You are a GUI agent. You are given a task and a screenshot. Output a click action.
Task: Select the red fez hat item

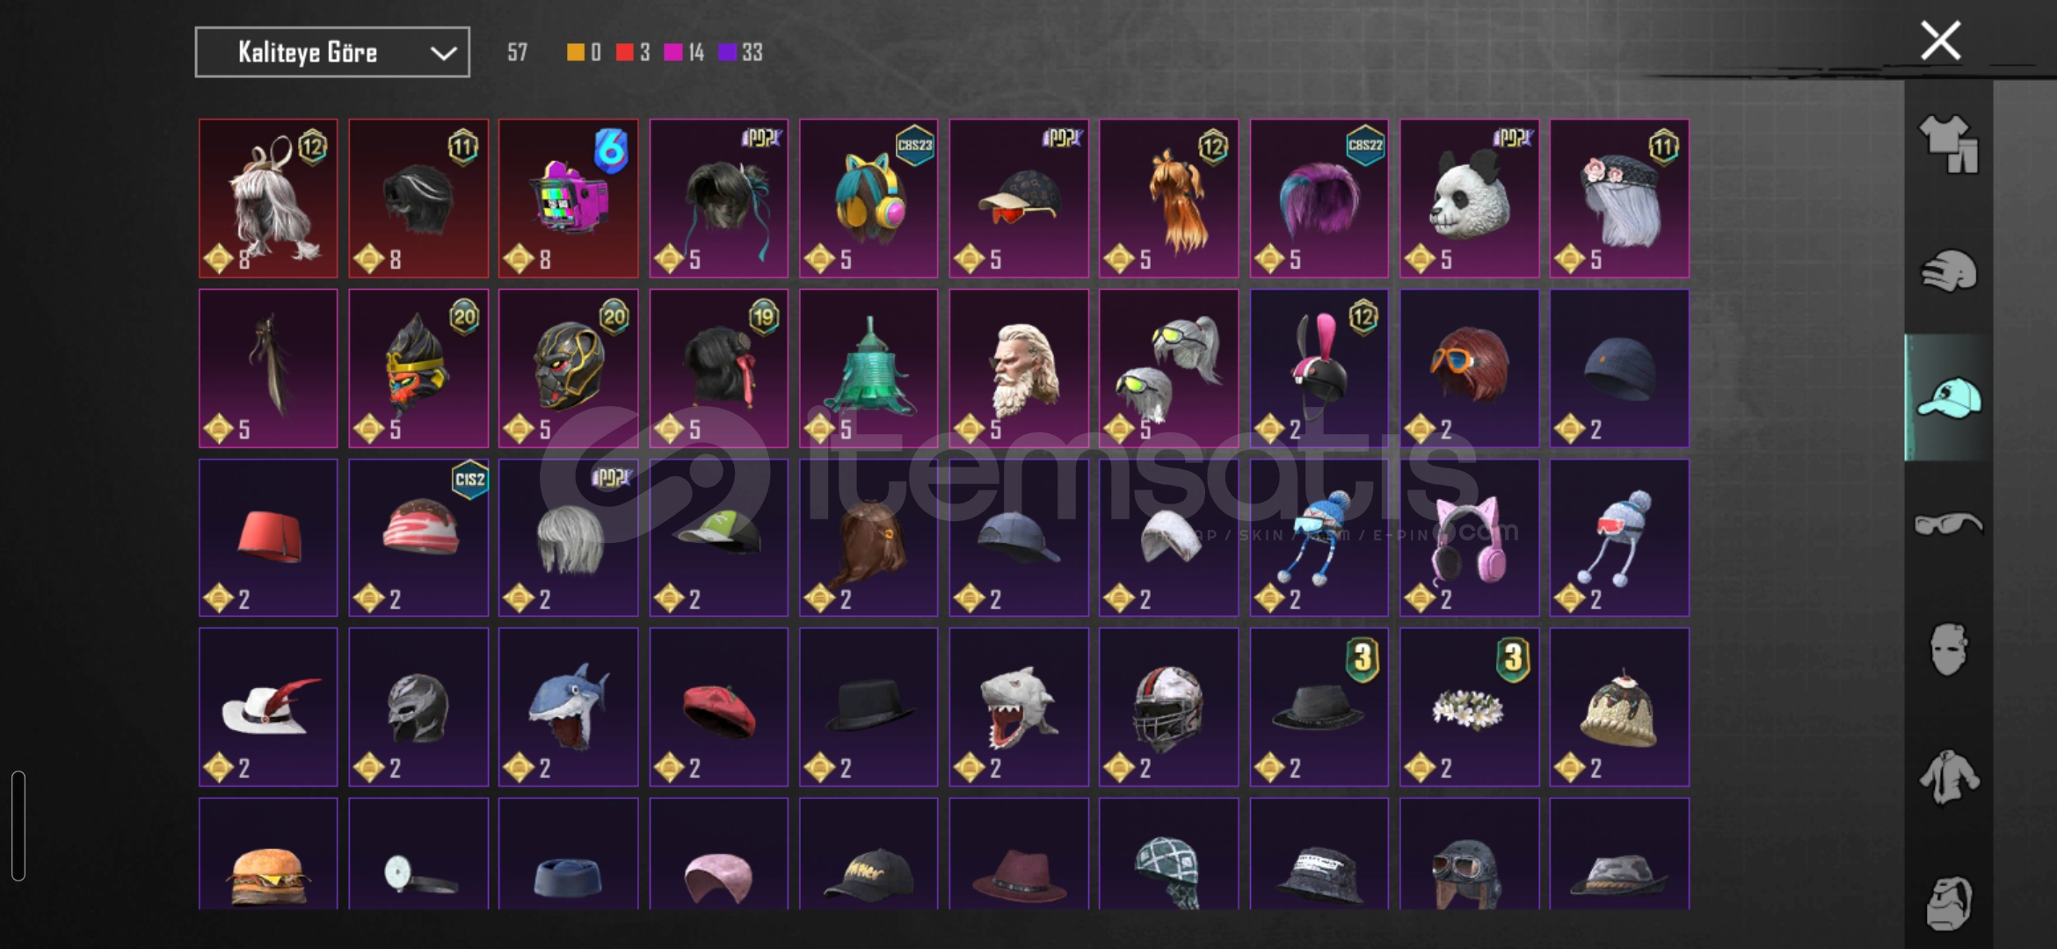(x=268, y=538)
